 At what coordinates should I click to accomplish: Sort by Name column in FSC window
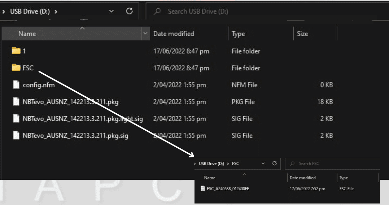210,178
